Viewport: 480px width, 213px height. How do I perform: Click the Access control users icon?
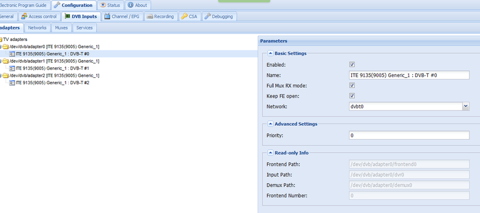(24, 16)
